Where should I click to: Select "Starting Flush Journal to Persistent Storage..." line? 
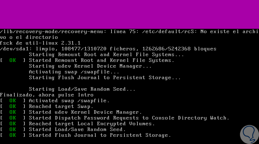tap(104, 78)
